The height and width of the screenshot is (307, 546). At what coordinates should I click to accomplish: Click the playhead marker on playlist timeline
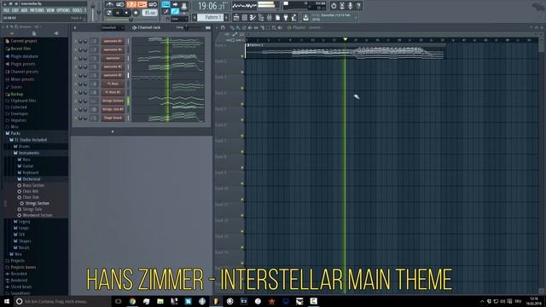[345, 39]
